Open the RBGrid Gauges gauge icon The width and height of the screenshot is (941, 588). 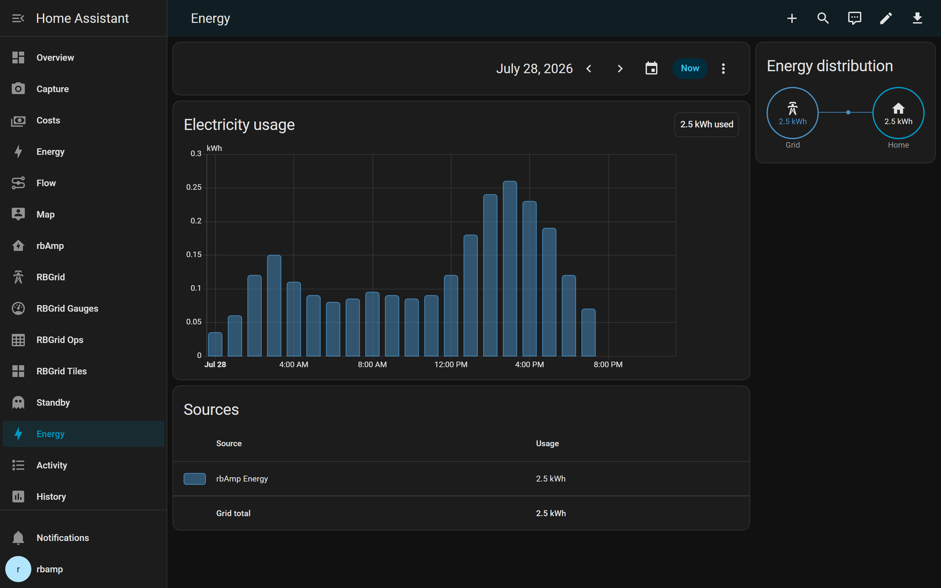coord(18,308)
